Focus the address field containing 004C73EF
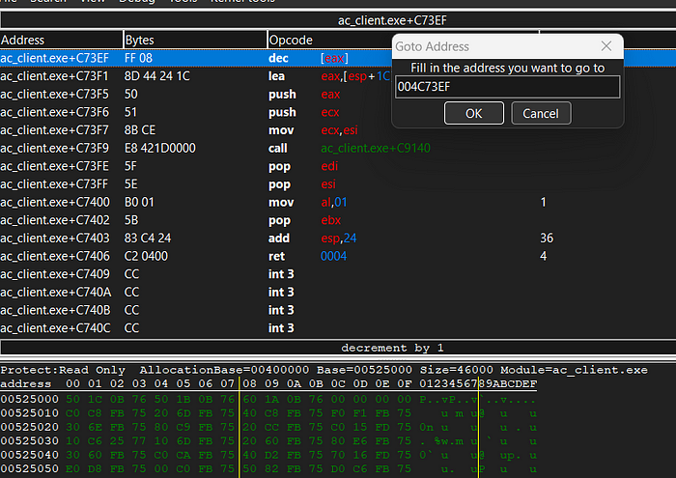 (x=507, y=87)
